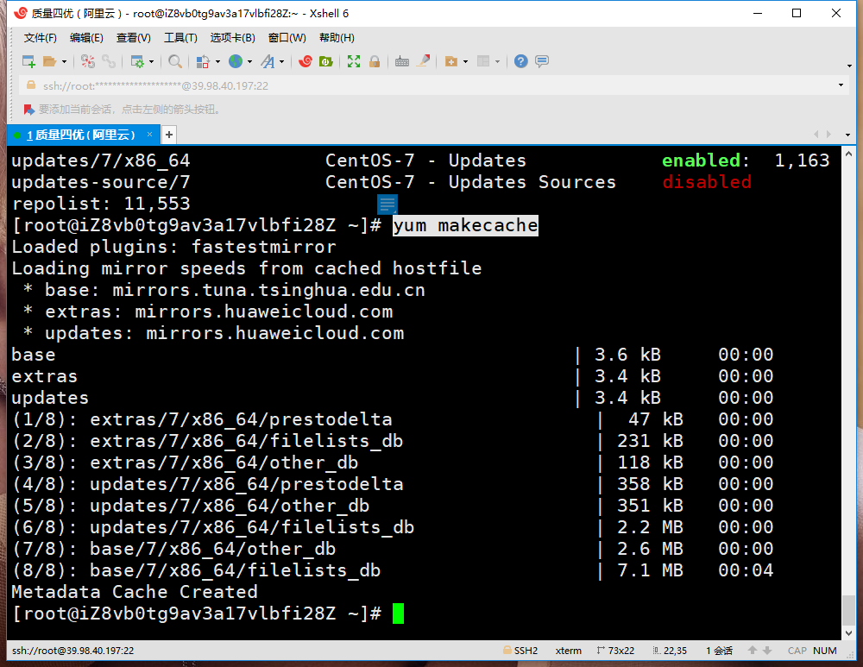Click the lock screen padlock icon
This screenshot has height=667, width=863.
coord(375,61)
